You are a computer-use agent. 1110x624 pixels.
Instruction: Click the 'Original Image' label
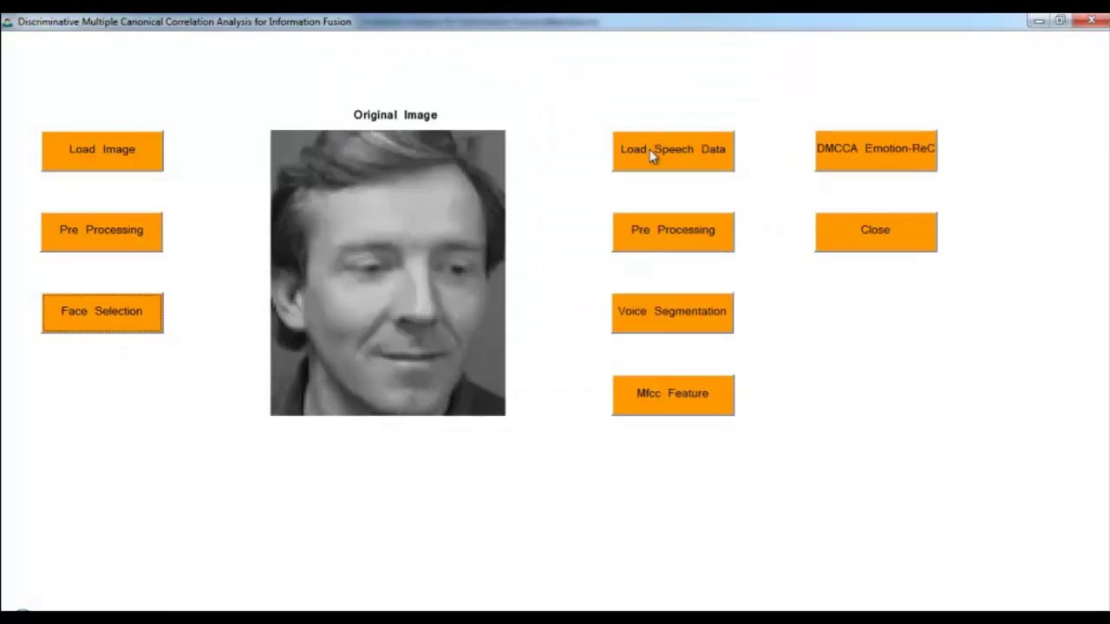coord(395,114)
